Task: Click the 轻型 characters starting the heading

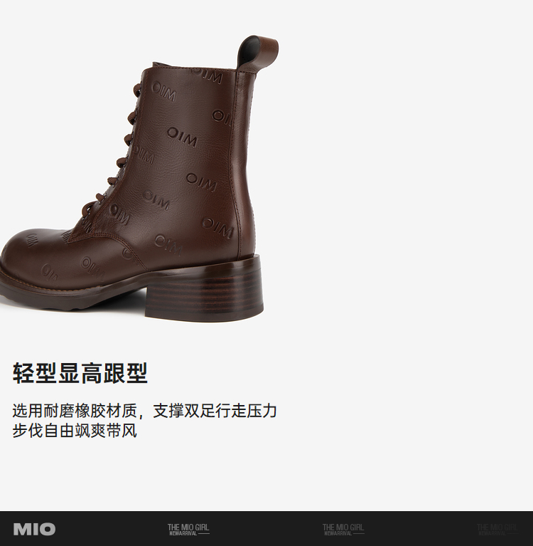Action: [34, 373]
